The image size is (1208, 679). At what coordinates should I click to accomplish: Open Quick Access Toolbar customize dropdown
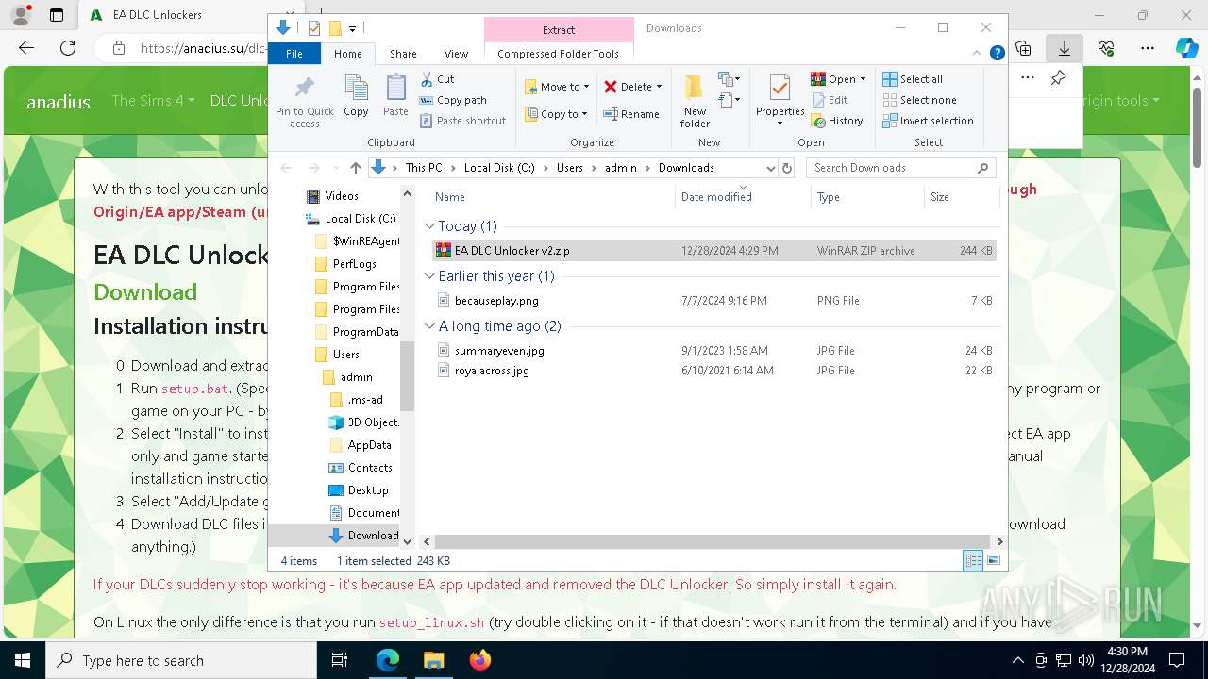point(352,28)
